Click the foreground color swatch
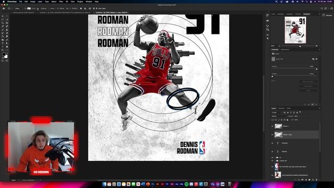 (4, 54)
